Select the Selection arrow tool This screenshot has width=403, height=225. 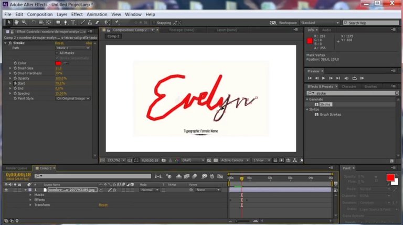(8, 22)
